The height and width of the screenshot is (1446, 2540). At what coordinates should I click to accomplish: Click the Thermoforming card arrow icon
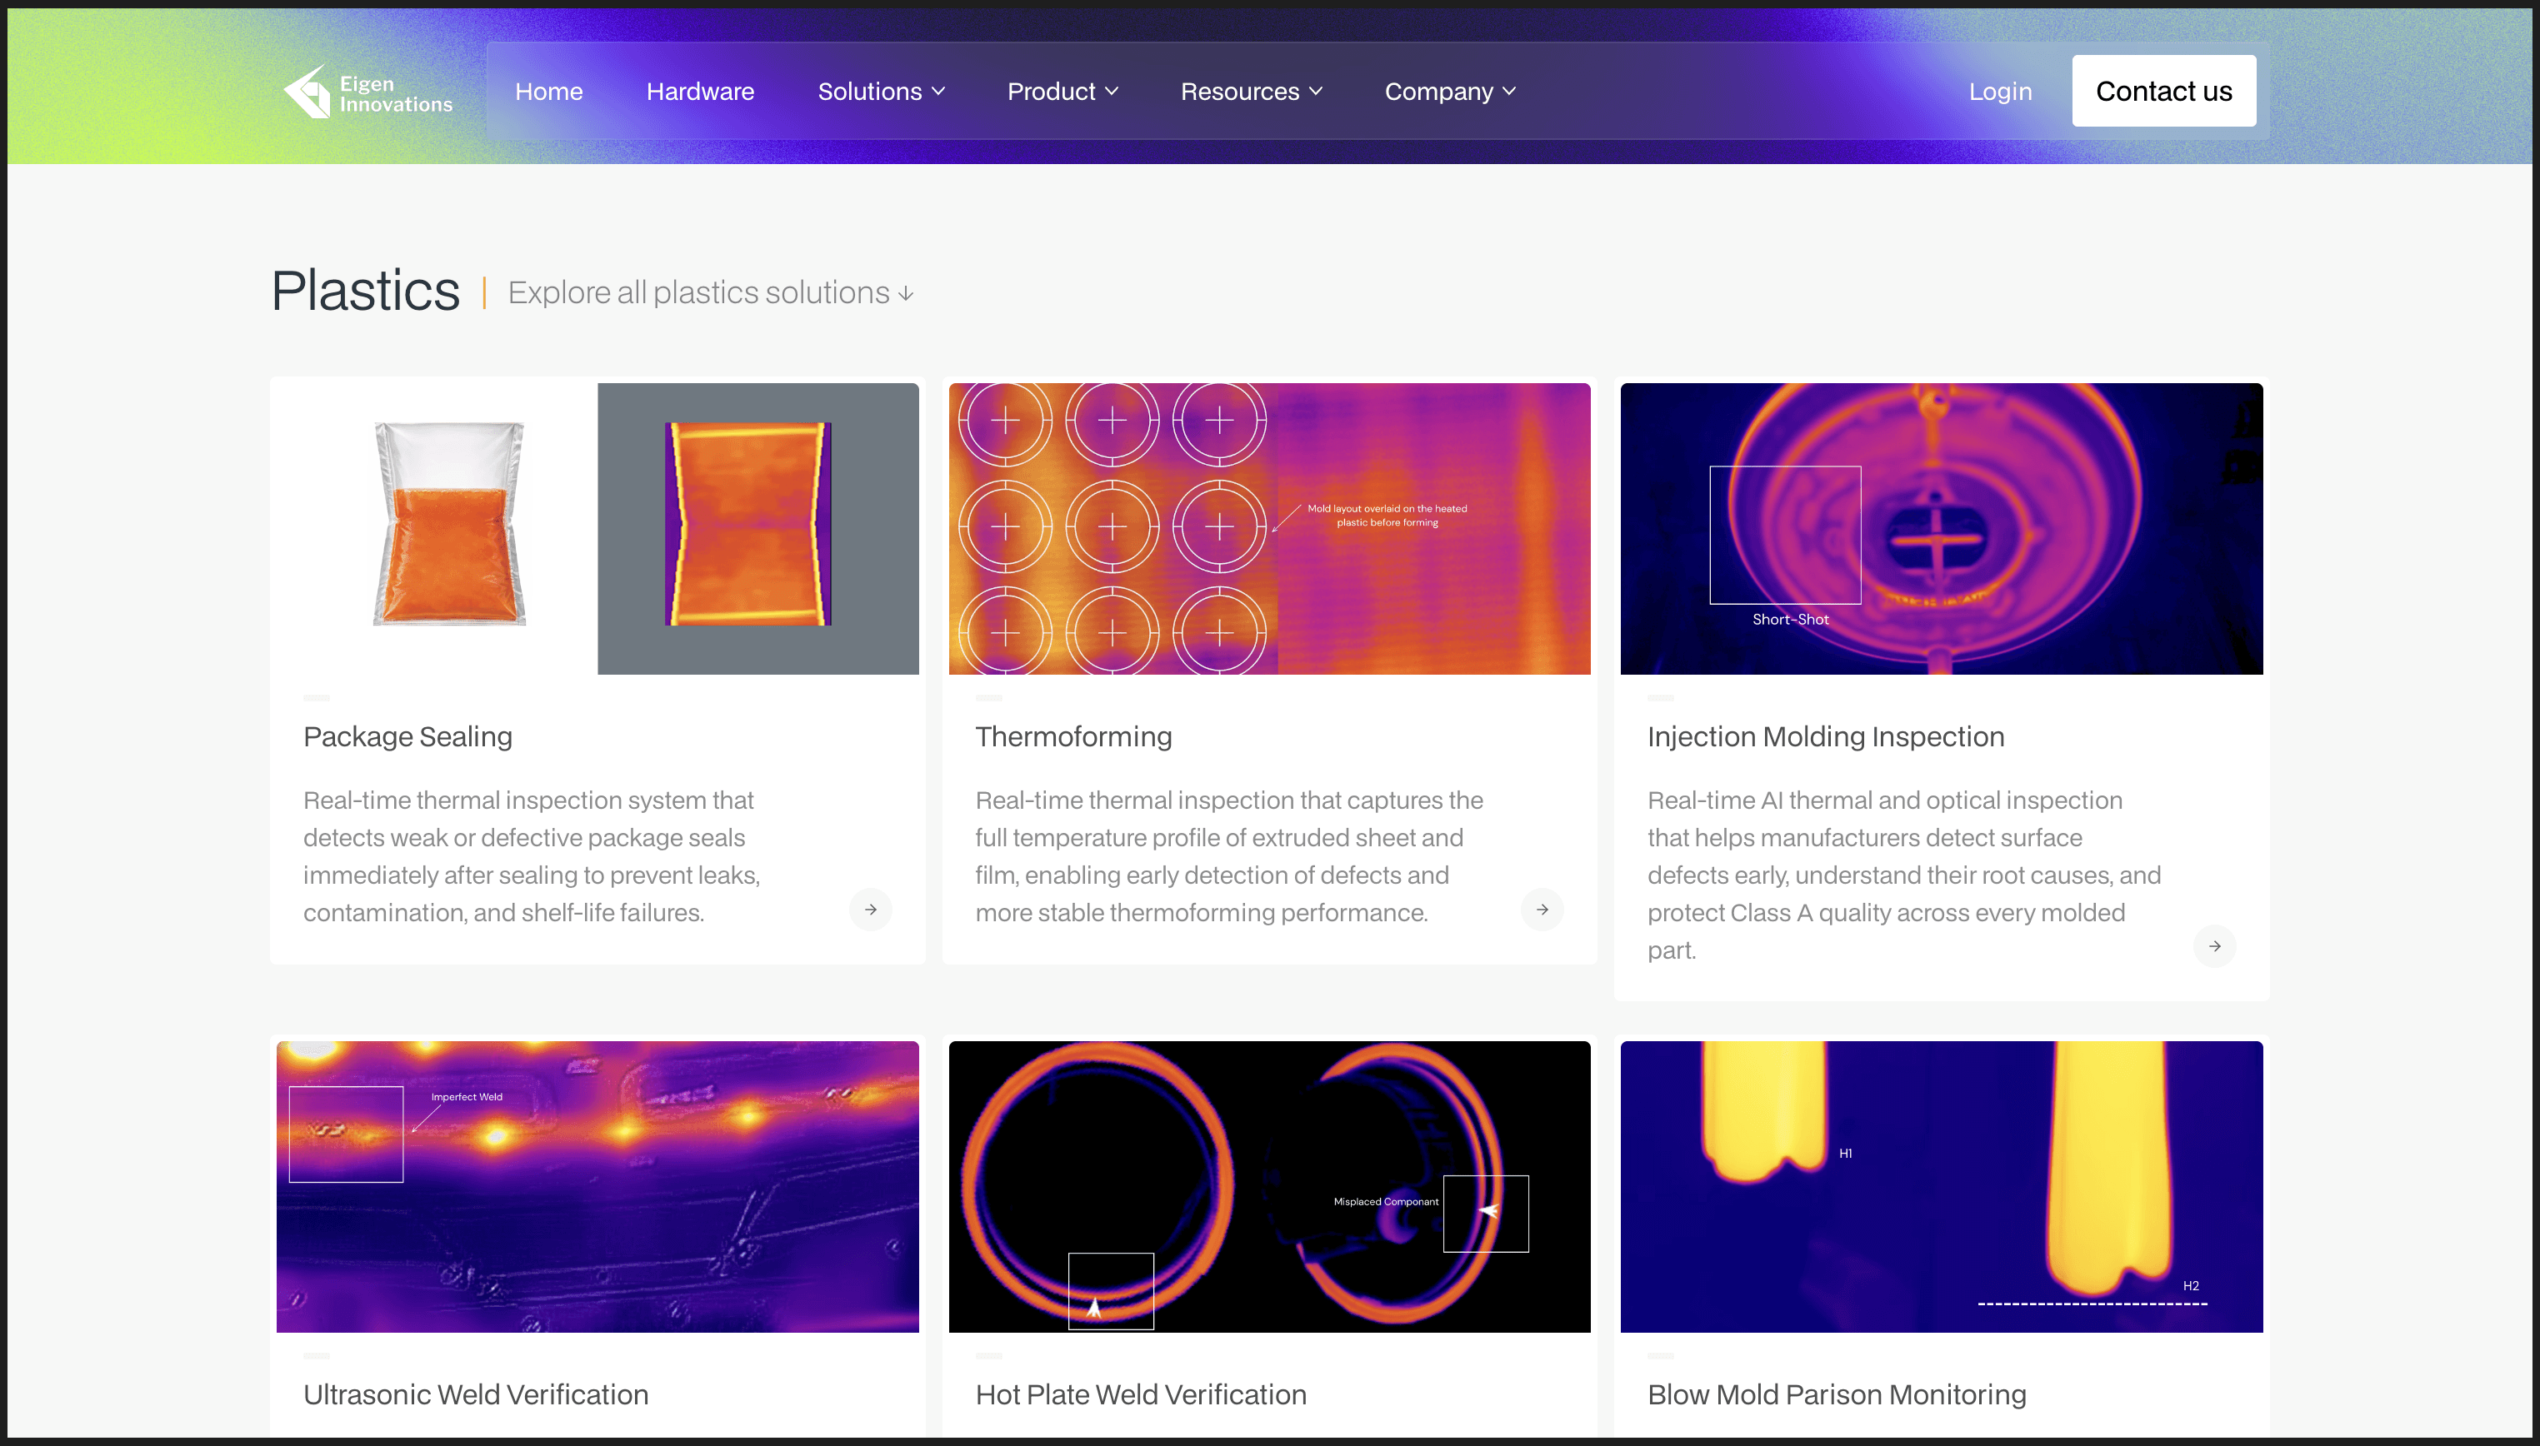tap(1542, 909)
